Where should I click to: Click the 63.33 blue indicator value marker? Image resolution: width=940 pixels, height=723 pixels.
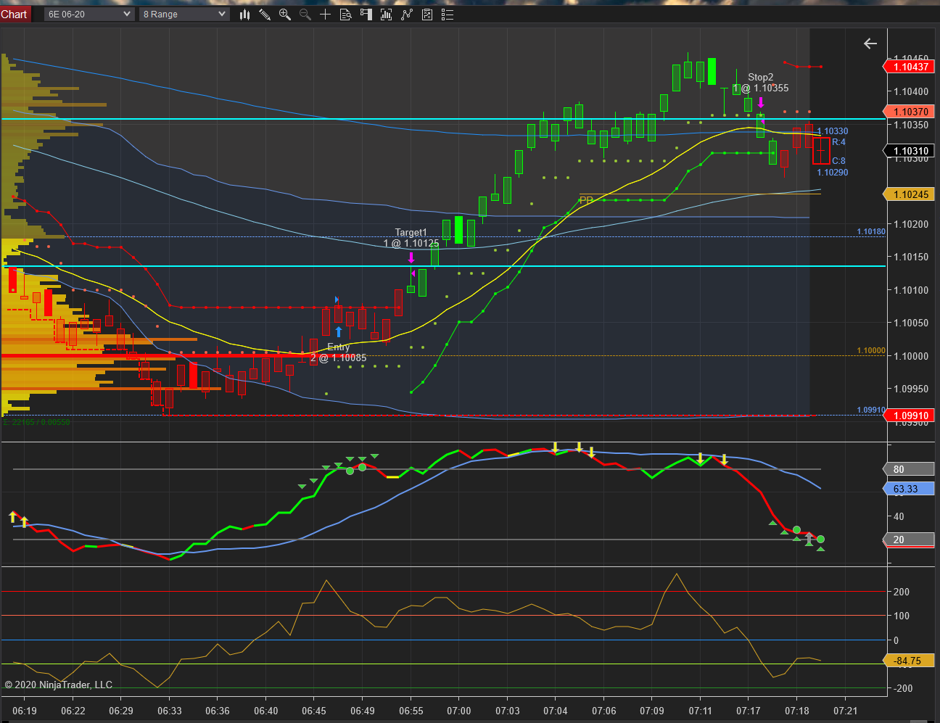[909, 489]
